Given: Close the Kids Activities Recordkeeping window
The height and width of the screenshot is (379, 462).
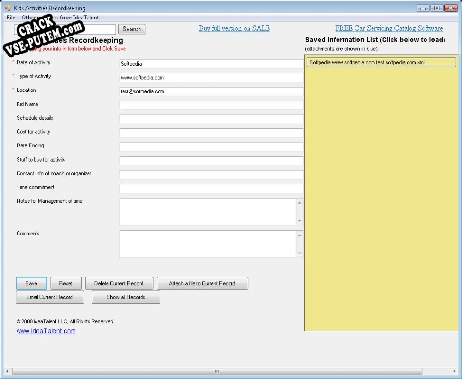Looking at the screenshot, I should (x=451, y=8).
